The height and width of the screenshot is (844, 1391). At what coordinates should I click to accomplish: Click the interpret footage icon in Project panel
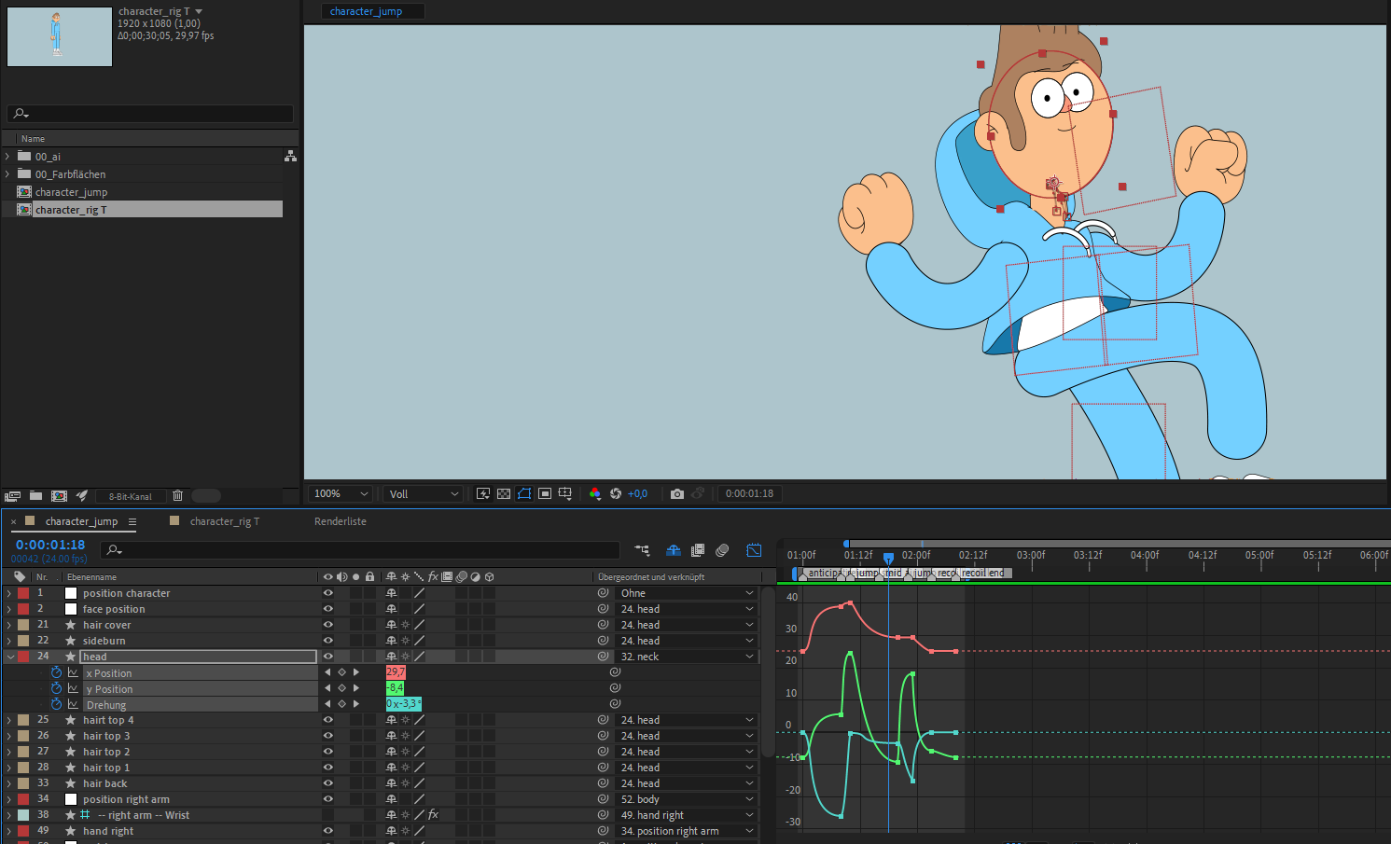(12, 496)
